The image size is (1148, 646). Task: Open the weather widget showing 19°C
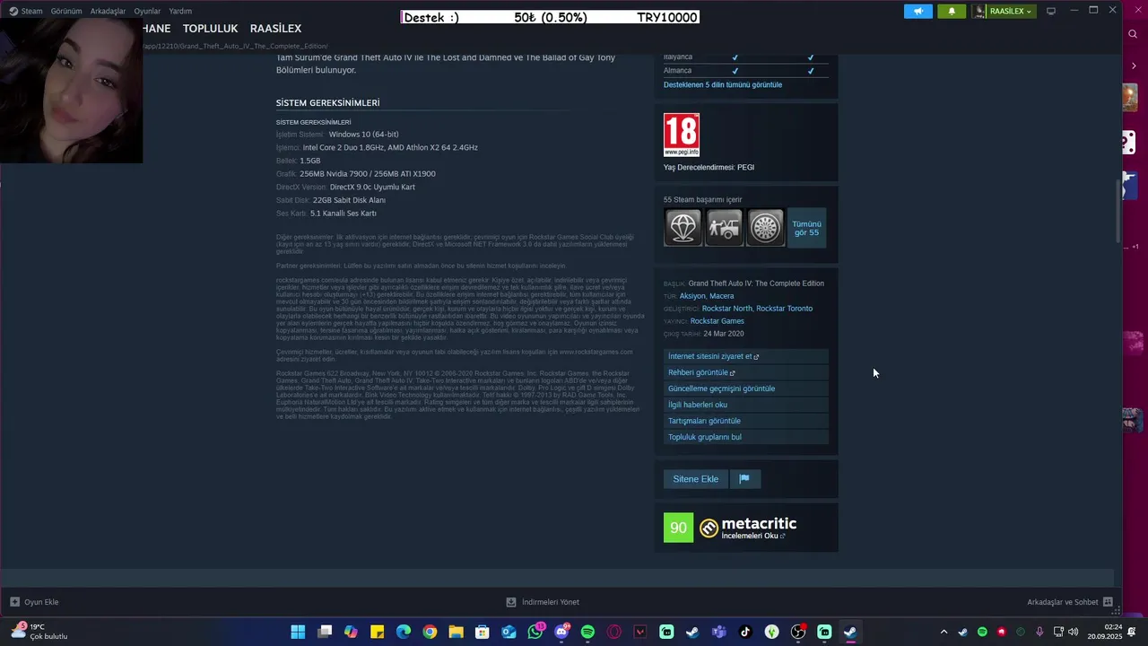click(40, 632)
